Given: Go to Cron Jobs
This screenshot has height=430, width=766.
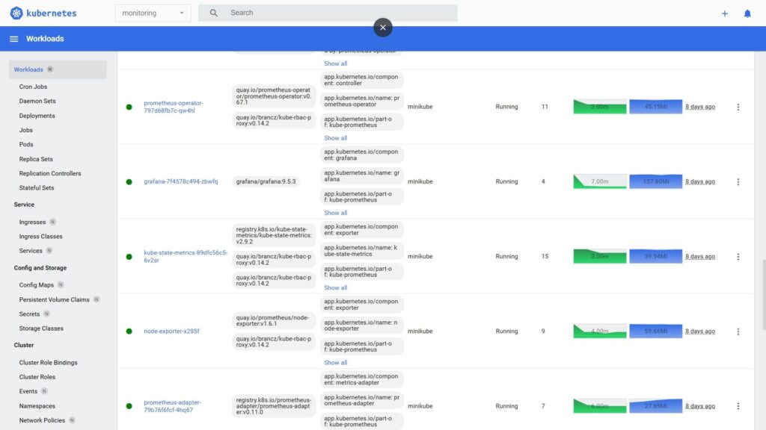Looking at the screenshot, I should (x=33, y=87).
